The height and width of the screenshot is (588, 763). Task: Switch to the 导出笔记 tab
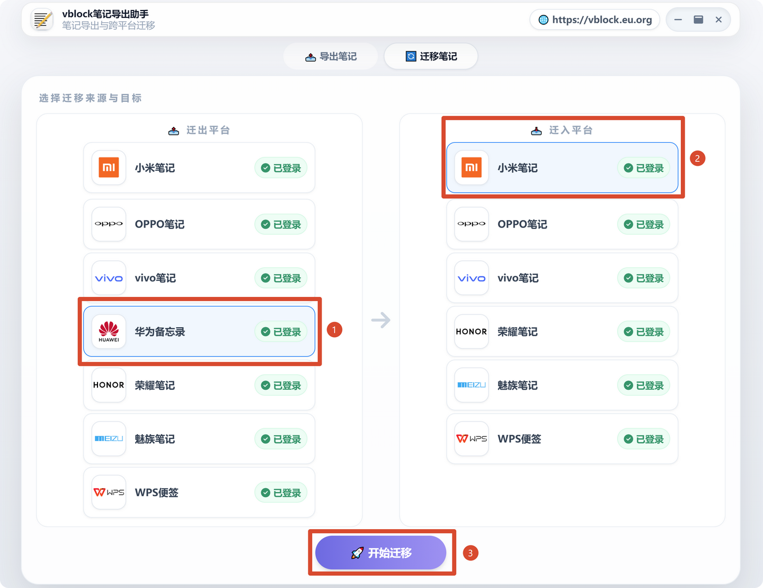[x=331, y=56]
